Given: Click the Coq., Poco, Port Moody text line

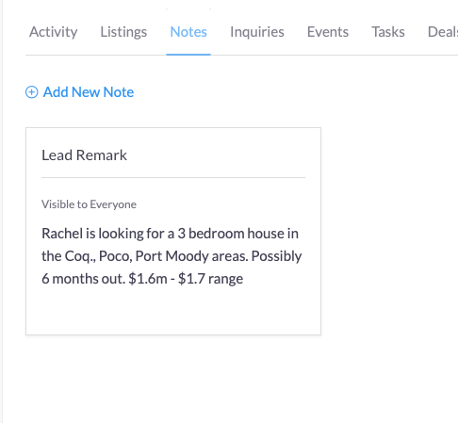Looking at the screenshot, I should [x=172, y=256].
